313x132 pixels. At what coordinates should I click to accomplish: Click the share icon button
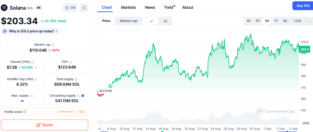pyautogui.click(x=84, y=8)
